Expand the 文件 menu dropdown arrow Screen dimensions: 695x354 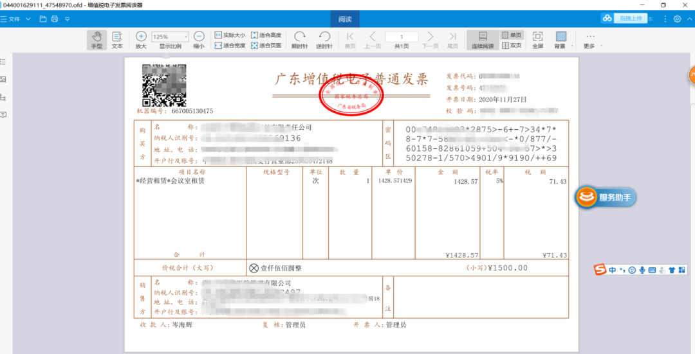point(28,19)
